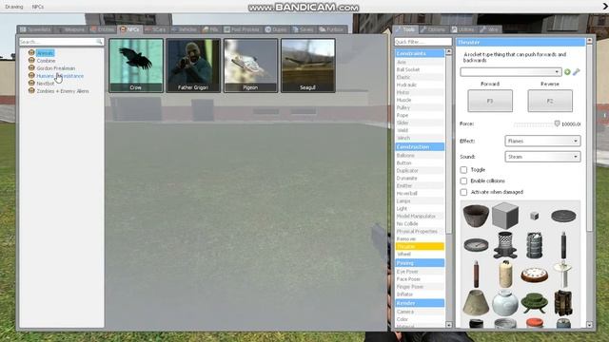Viewport: 609px width, 342px height.
Task: Check Enable collisions option
Action: [x=463, y=181]
